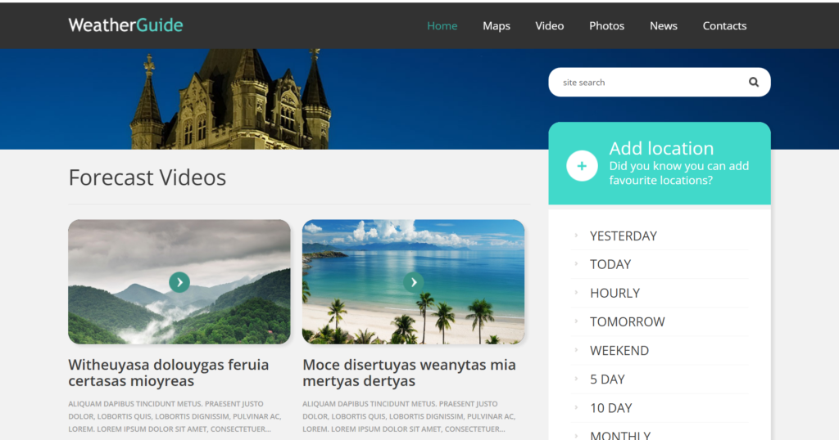This screenshot has width=839, height=440.
Task: Open the HOURLY forecast
Action: click(x=615, y=293)
